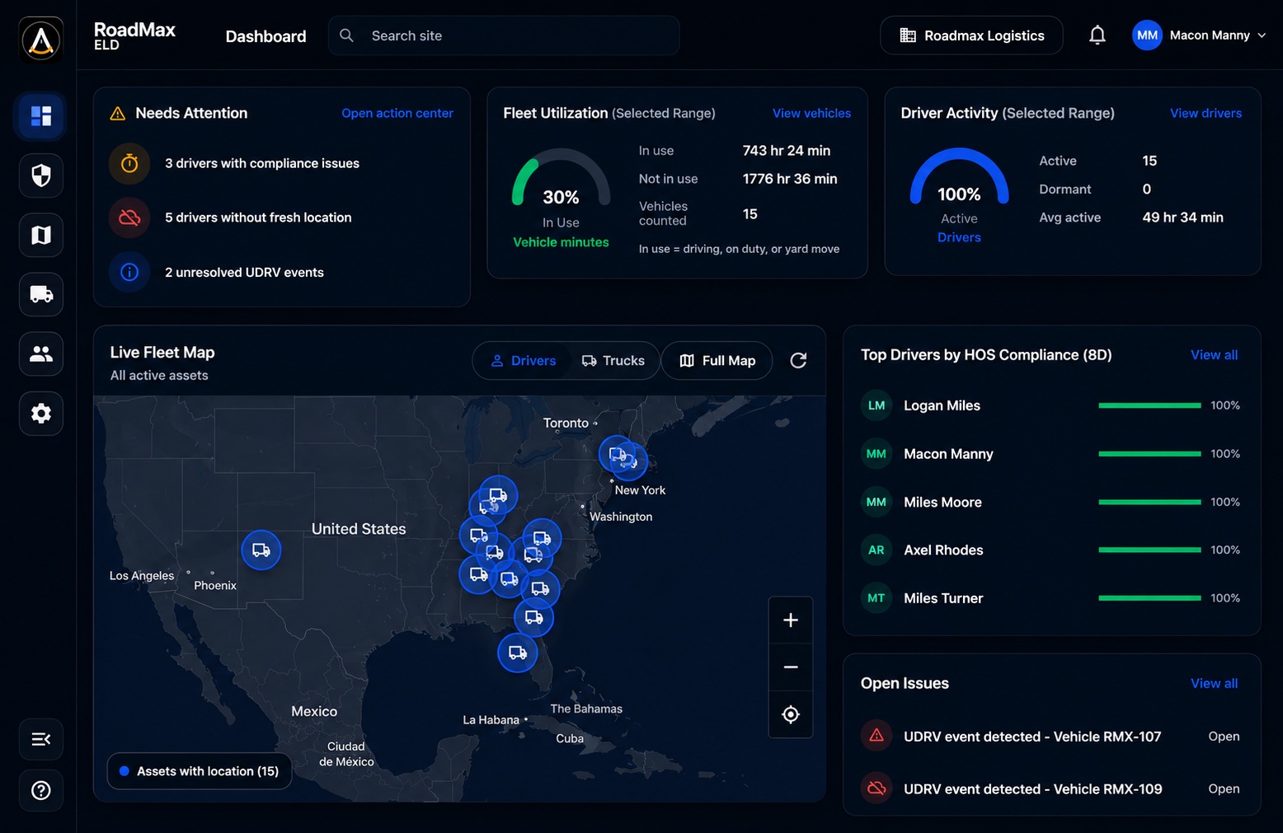Select Axel Rhodes in top drivers list

pos(943,550)
